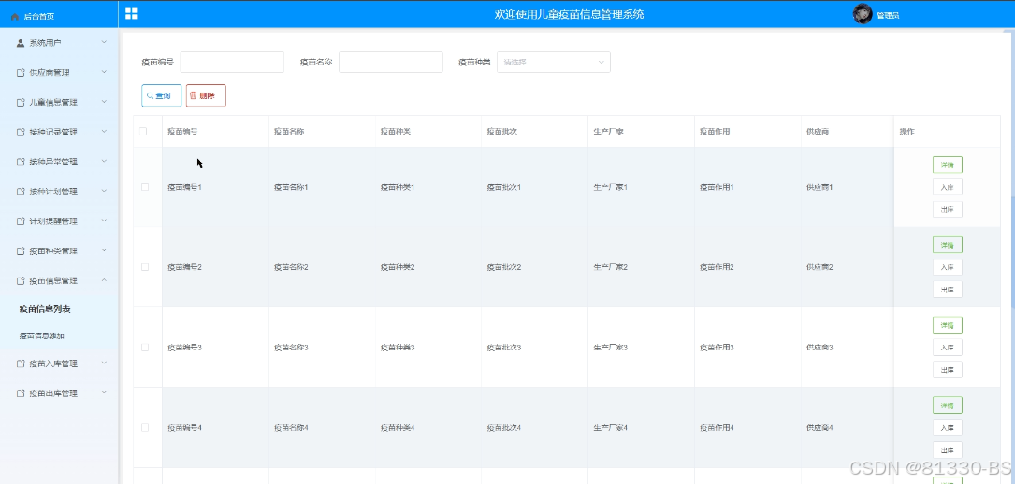The image size is (1015, 484).
Task: Click the magnifier icon in the 查询 button
Action: click(x=151, y=95)
